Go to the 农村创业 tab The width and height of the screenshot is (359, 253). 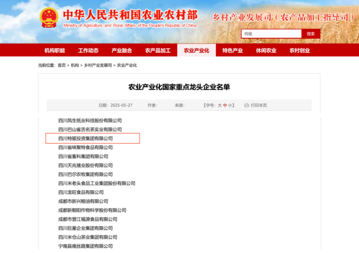(299, 50)
